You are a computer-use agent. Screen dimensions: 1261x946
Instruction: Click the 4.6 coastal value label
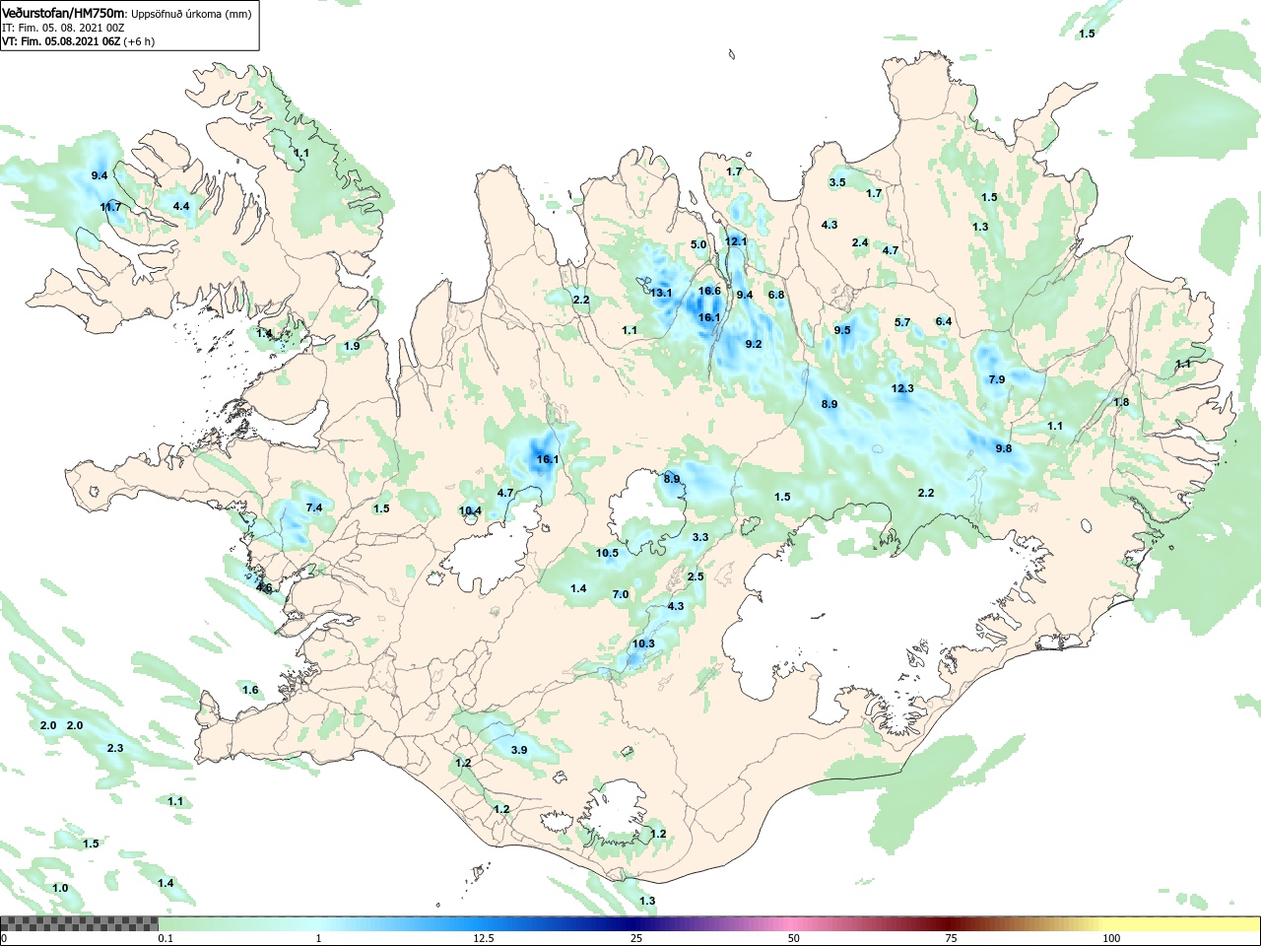pyautogui.click(x=264, y=588)
